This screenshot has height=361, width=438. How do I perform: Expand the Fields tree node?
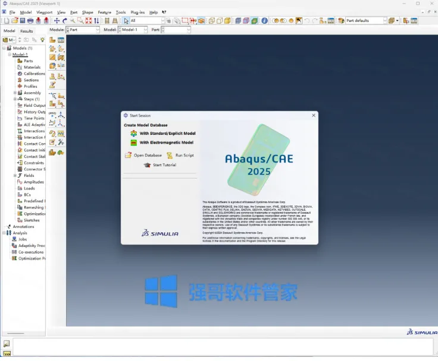15,176
